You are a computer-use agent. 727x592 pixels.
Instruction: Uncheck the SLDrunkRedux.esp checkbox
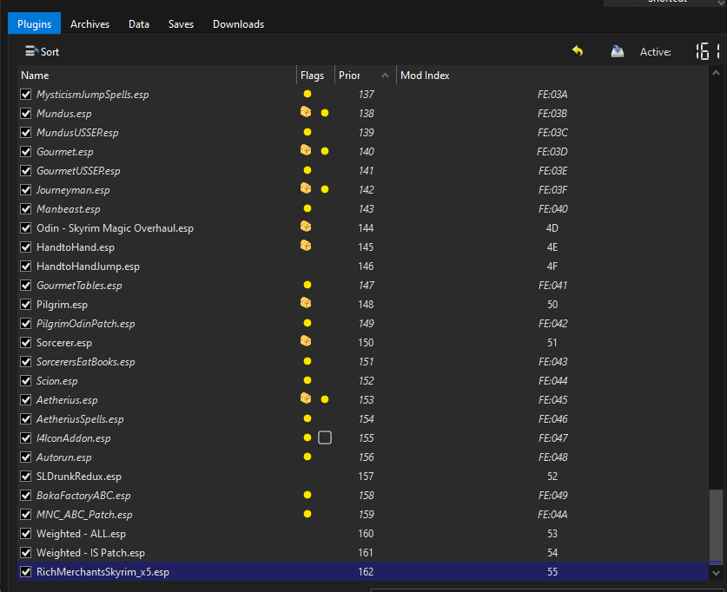point(25,477)
